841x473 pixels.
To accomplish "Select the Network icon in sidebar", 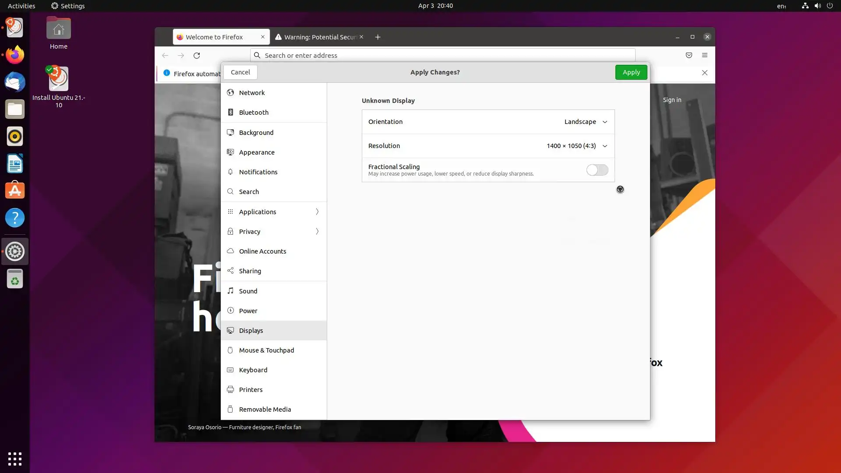I will pyautogui.click(x=230, y=93).
